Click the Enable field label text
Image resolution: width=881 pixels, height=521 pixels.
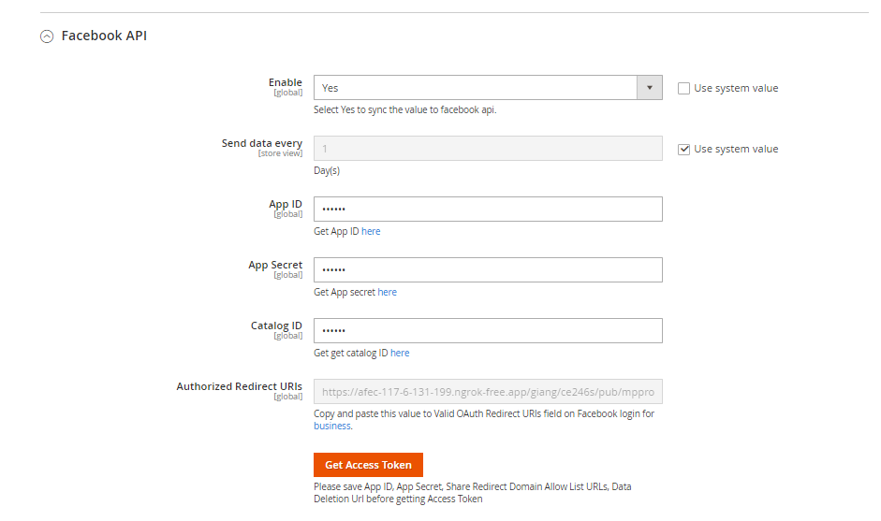tap(285, 82)
